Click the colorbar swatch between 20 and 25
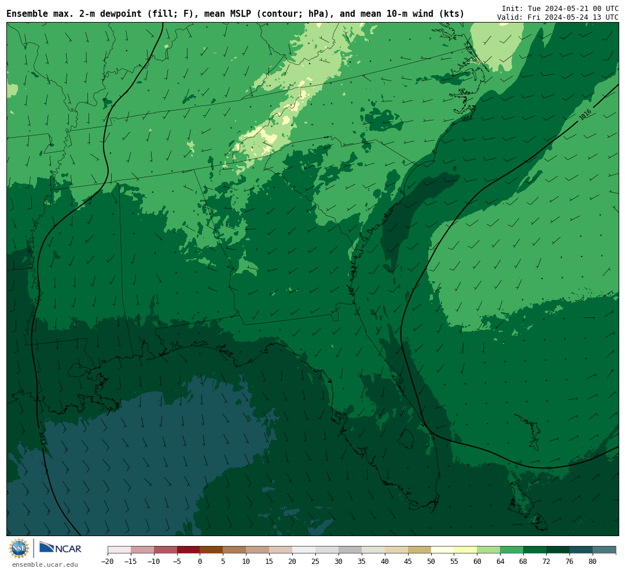The width and height of the screenshot is (625, 572). coord(304,549)
